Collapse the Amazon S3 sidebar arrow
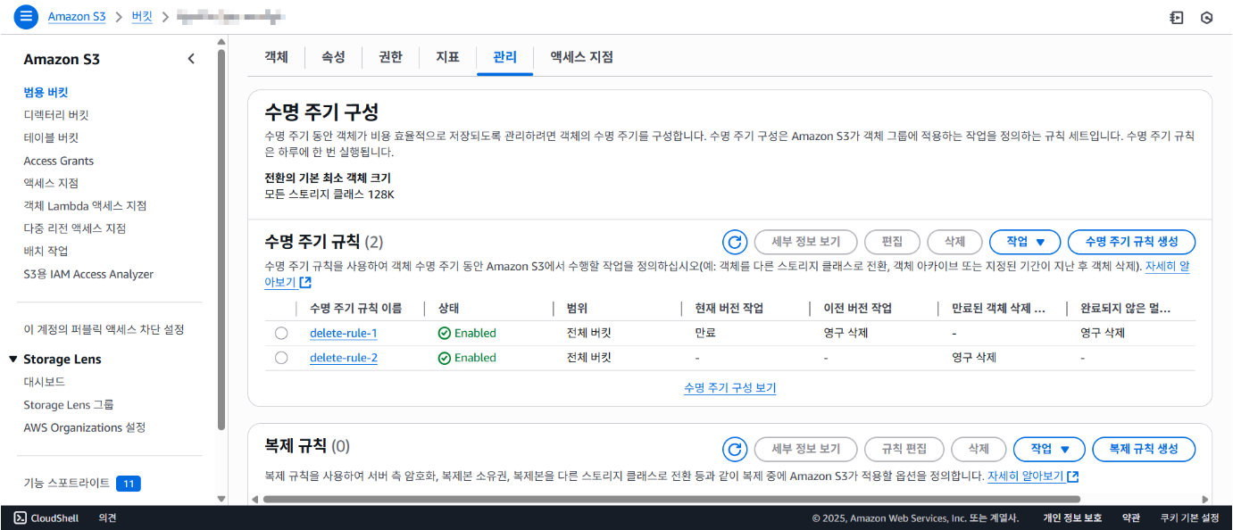This screenshot has height=530, width=1233. click(191, 59)
